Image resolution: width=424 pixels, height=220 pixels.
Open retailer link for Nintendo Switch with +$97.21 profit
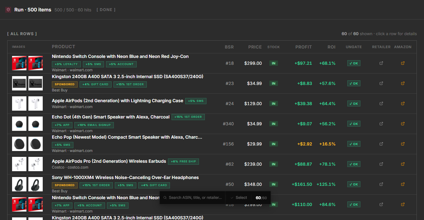pos(381,63)
